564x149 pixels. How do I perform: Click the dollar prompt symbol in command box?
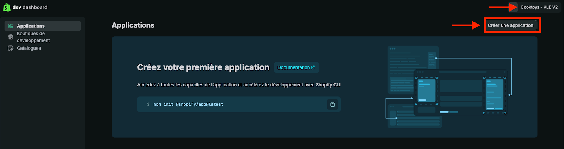coord(148,104)
